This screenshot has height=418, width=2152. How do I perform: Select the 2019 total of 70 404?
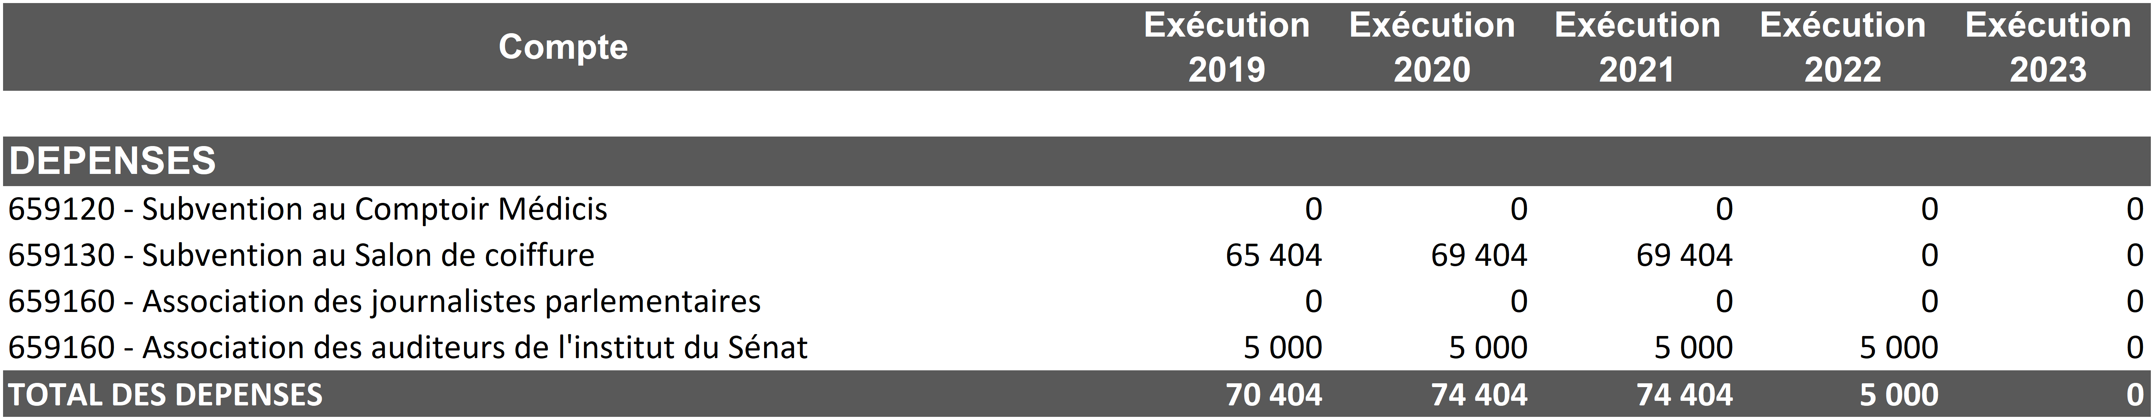(x=1273, y=395)
